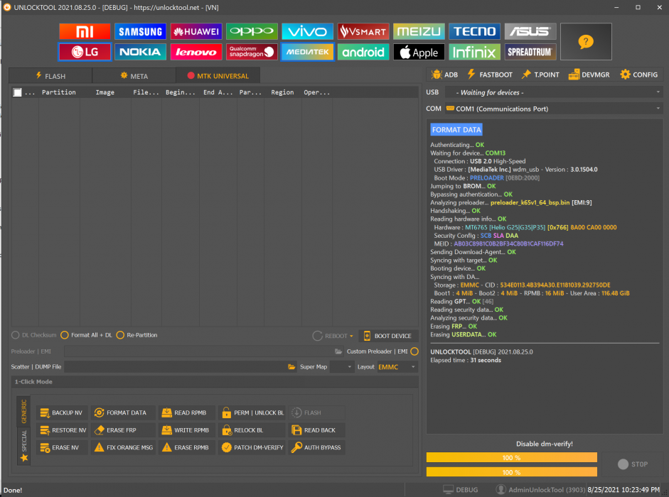
Task: Switch to the FLASH tab
Action: coord(50,76)
